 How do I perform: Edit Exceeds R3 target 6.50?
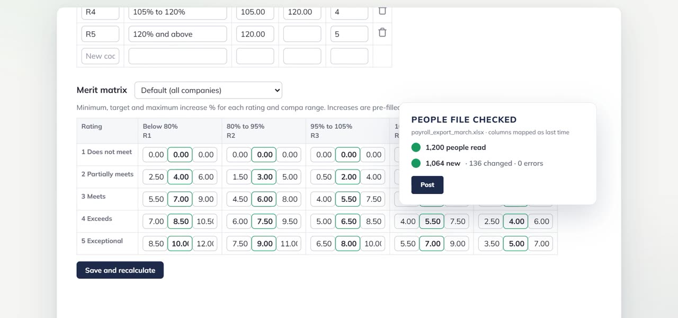[347, 222]
